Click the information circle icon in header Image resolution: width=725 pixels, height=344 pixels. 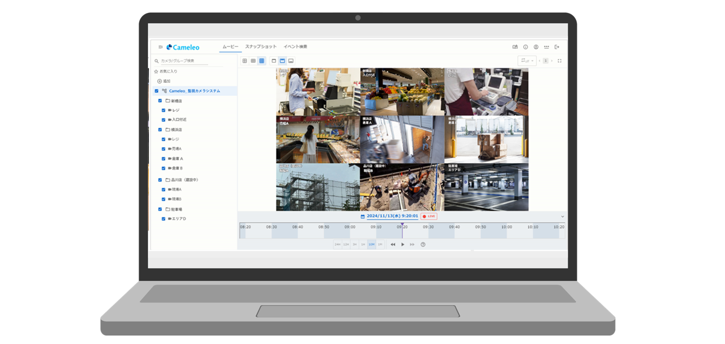[525, 47]
